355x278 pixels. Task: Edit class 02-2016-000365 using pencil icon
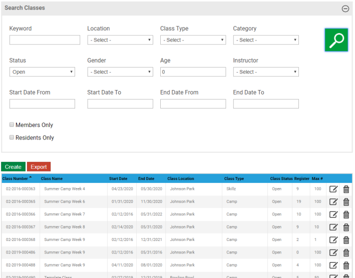coord(333,201)
